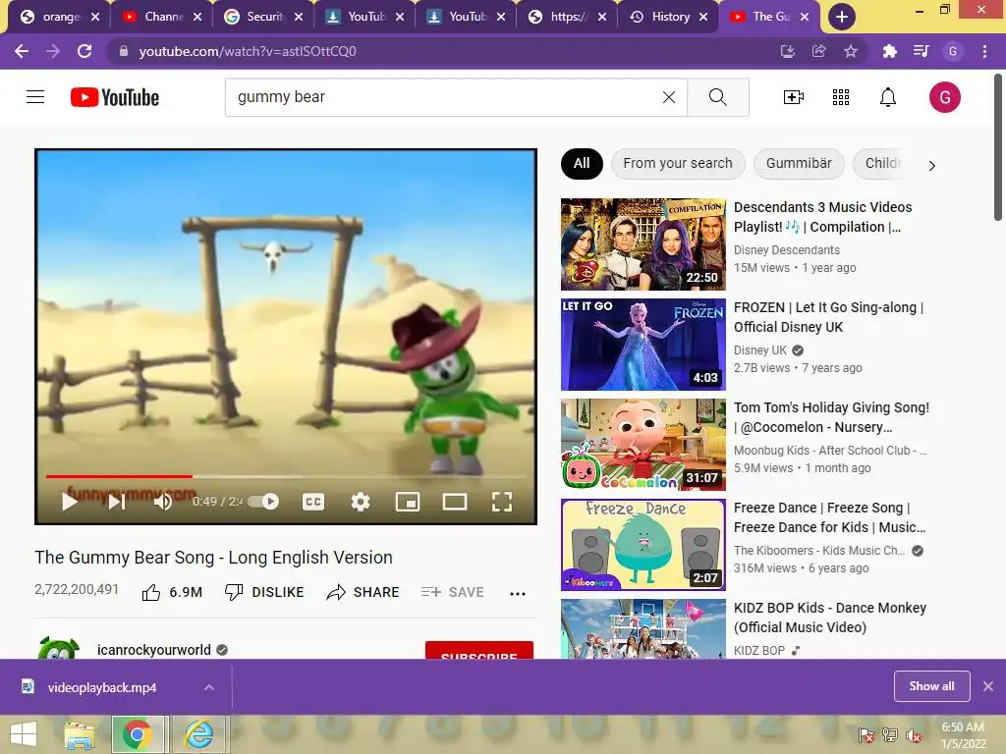
Task: Install app icon in address bar
Action: (787, 51)
